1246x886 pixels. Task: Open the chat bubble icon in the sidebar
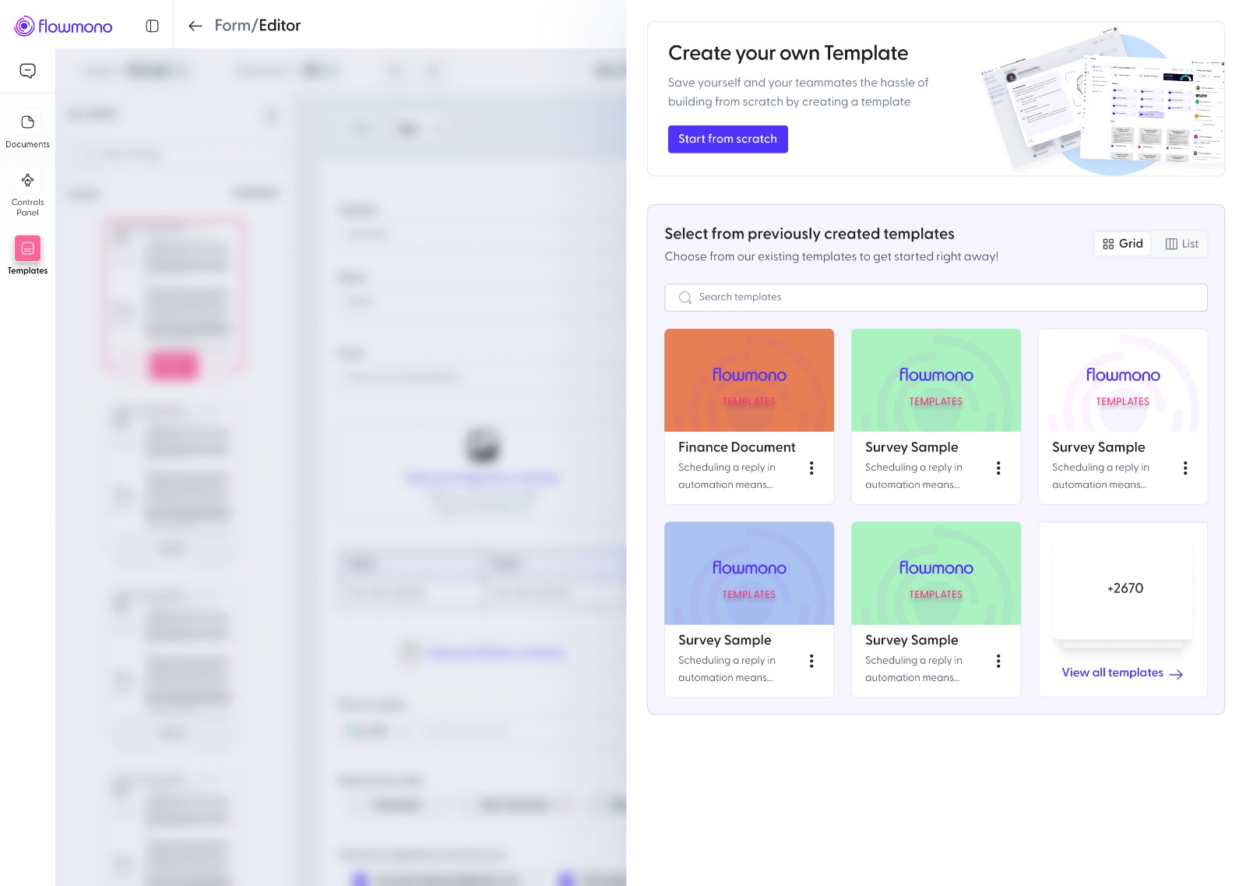[x=28, y=70]
